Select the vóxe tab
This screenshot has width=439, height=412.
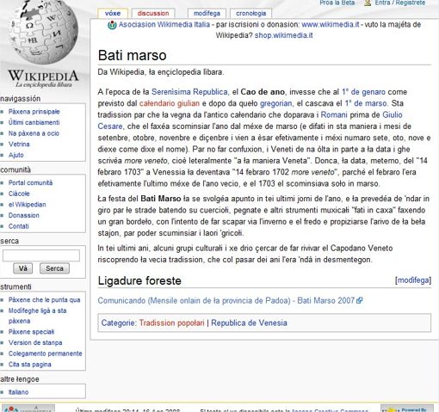(x=113, y=13)
